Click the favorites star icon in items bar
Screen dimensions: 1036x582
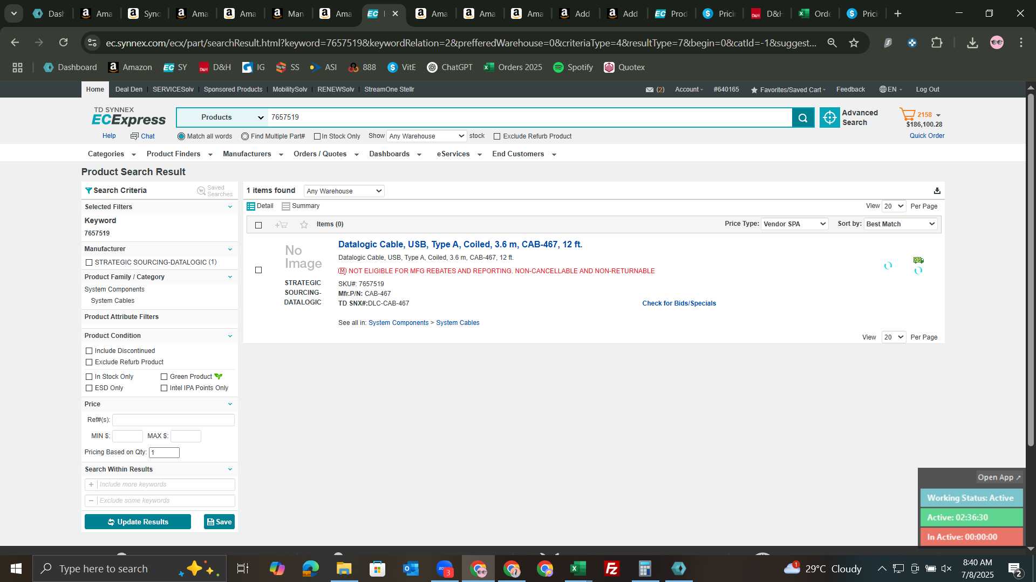coord(304,225)
